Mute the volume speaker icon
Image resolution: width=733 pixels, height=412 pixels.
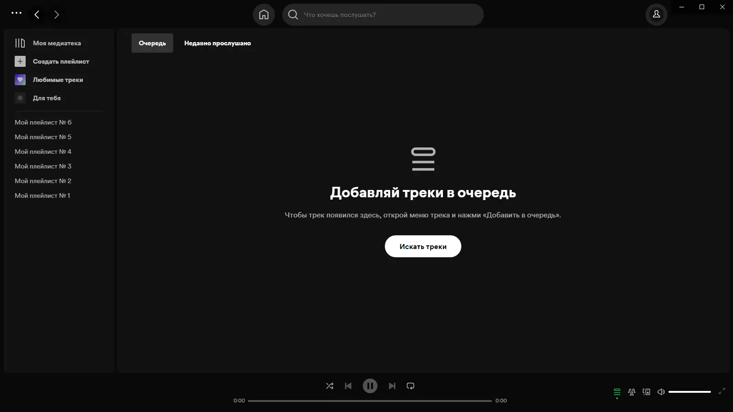click(x=661, y=392)
